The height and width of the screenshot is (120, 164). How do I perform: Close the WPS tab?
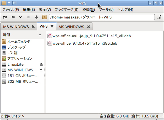[52, 26]
